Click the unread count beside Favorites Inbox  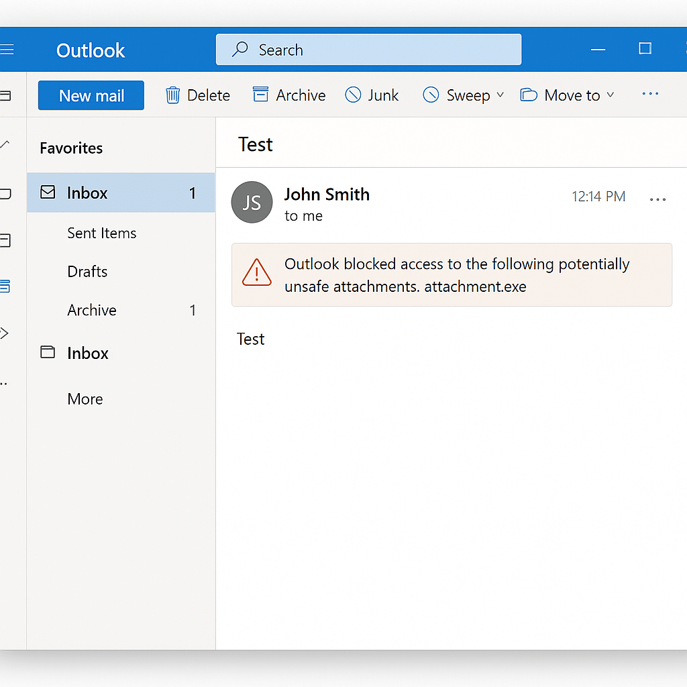pos(193,193)
